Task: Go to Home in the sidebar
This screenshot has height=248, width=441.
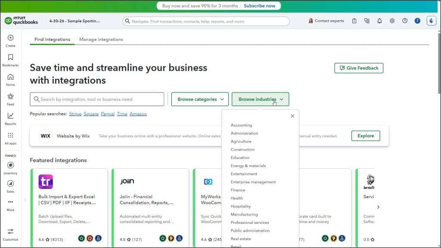Action: [10, 80]
